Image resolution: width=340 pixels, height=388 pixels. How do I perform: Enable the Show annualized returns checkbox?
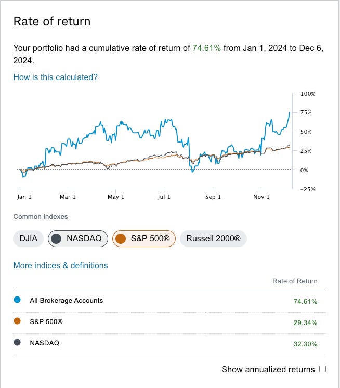pos(322,369)
